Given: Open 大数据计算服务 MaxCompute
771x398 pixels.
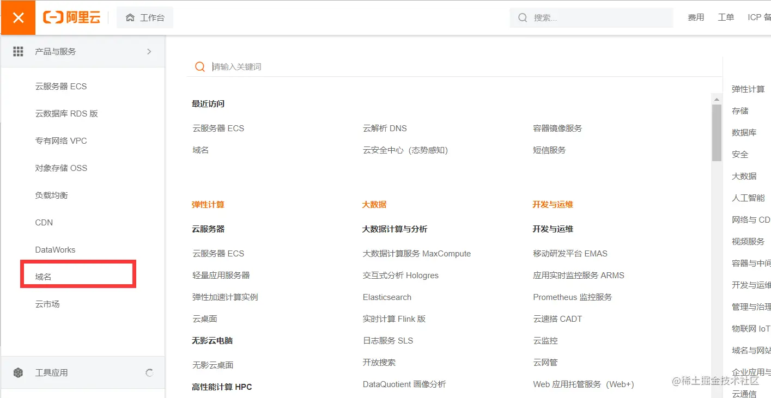Looking at the screenshot, I should click(417, 253).
